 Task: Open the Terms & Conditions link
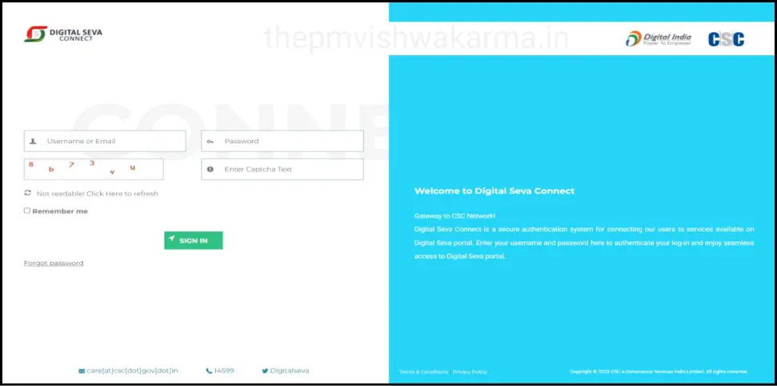pyautogui.click(x=423, y=372)
